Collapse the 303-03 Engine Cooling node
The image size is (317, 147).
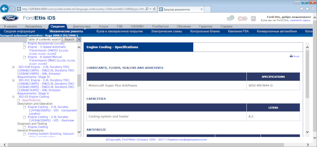[x=13, y=97]
